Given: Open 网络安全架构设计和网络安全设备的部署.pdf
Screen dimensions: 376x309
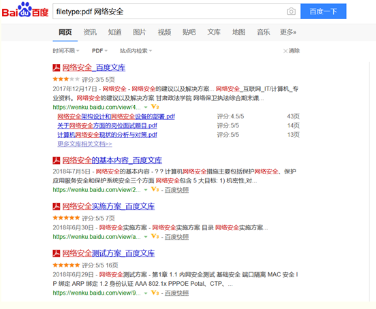Looking at the screenshot, I should coord(116,116).
